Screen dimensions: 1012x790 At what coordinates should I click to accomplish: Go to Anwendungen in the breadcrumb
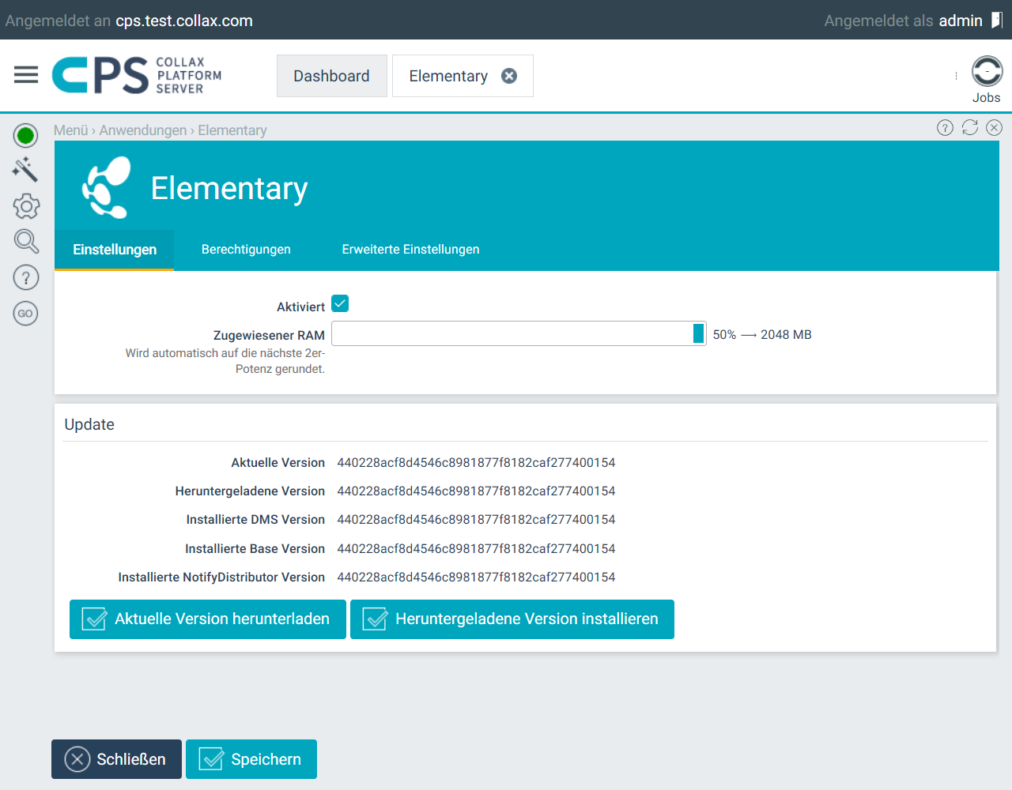(143, 130)
